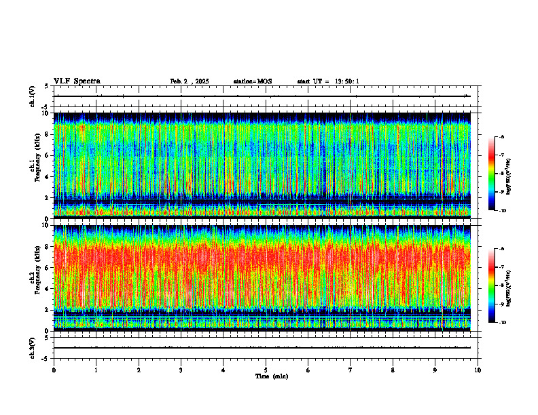Click the "ch.3(V)" waveform axis label
This screenshot has width=538, height=415.
pos(33,348)
